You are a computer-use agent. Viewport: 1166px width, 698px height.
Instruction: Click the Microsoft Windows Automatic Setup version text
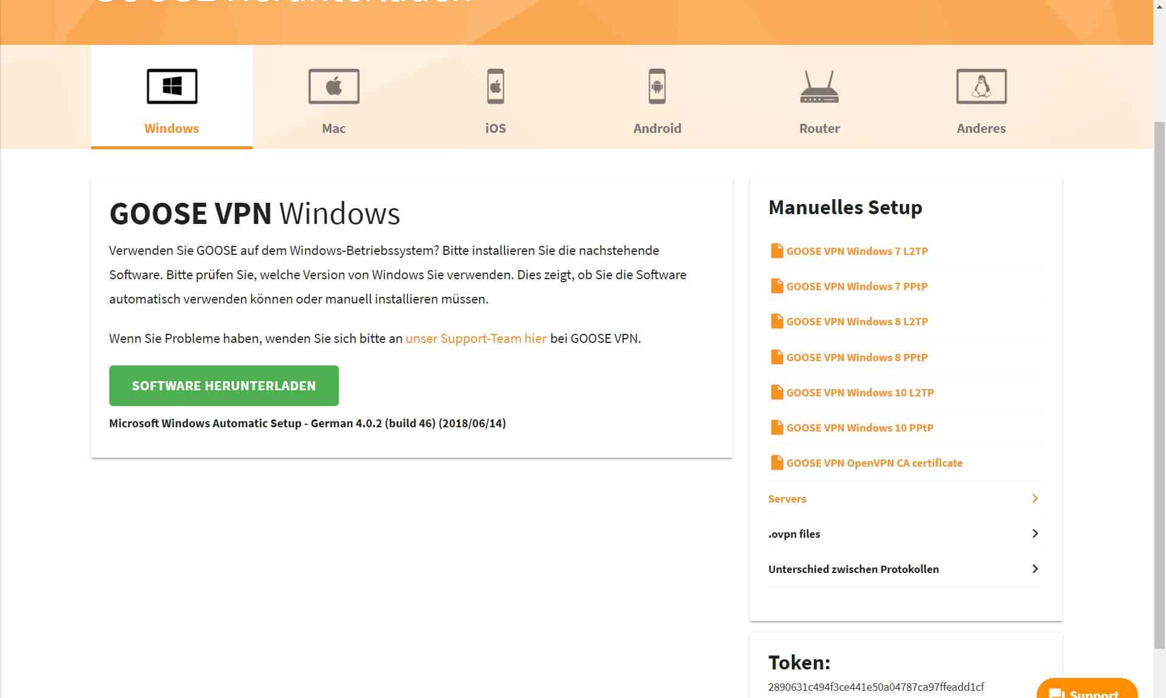(307, 424)
